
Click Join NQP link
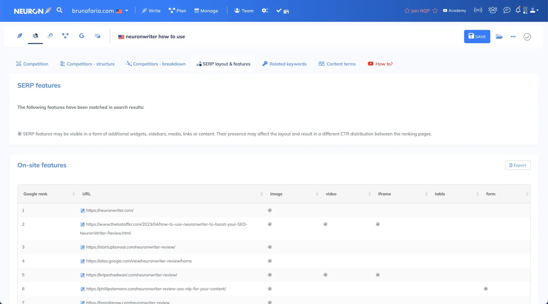pyautogui.click(x=421, y=11)
